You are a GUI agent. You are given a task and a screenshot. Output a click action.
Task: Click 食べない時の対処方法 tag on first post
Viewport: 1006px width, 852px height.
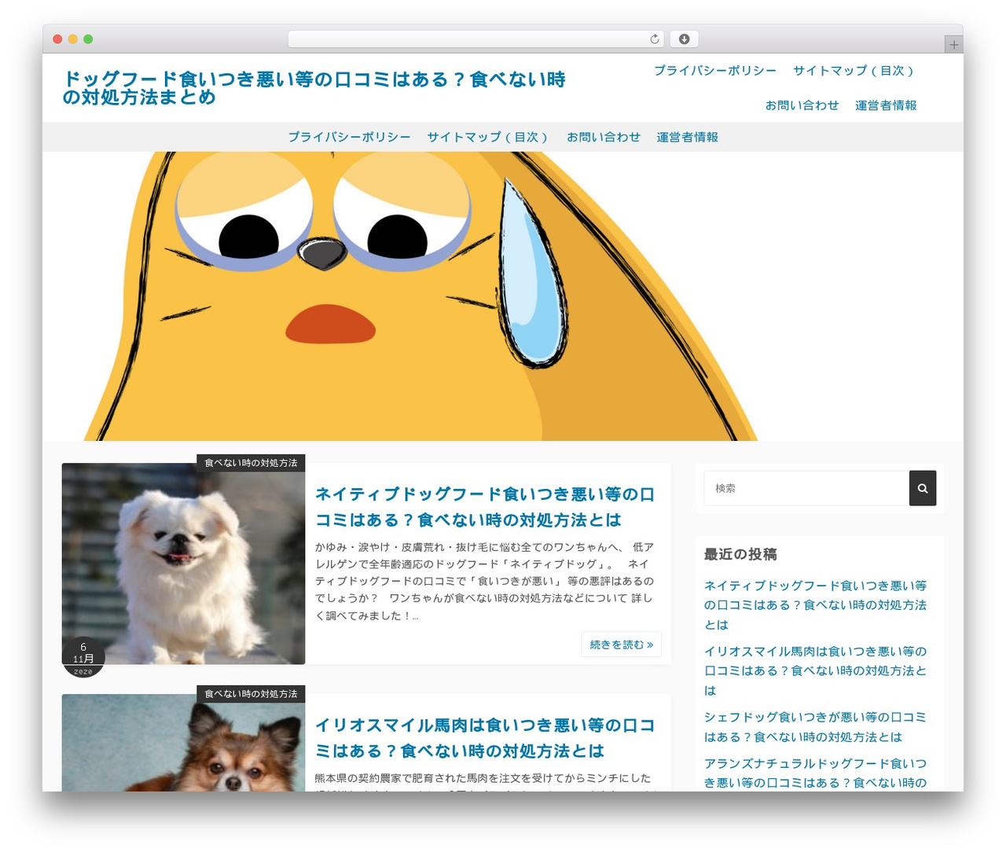[251, 463]
